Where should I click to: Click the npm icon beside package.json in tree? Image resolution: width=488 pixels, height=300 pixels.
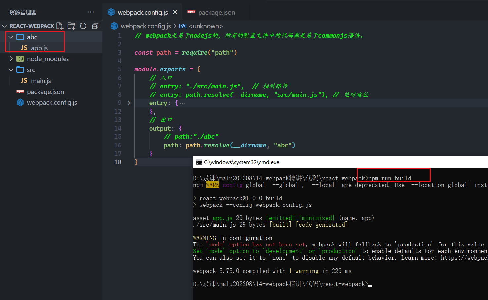pos(20,91)
